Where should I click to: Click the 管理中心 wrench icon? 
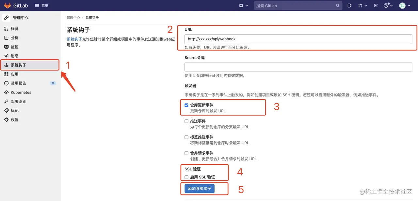(x=6, y=18)
